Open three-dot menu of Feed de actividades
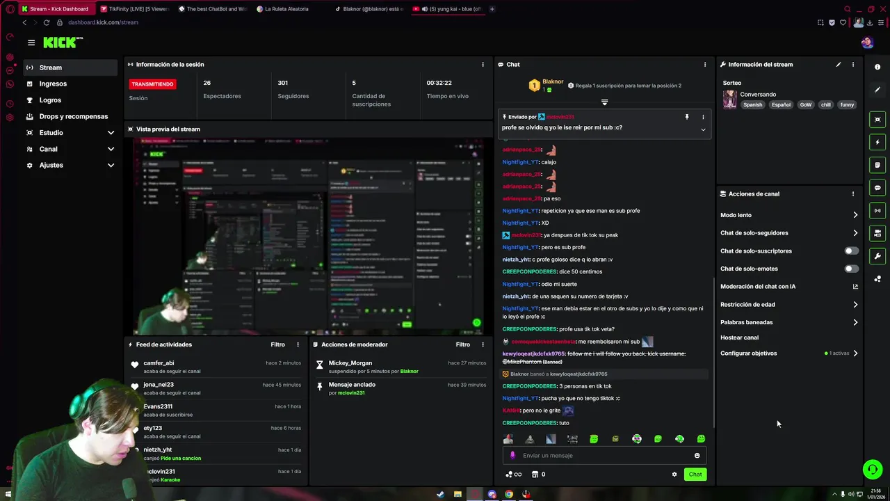Viewport: 890px width, 501px height. pyautogui.click(x=298, y=344)
